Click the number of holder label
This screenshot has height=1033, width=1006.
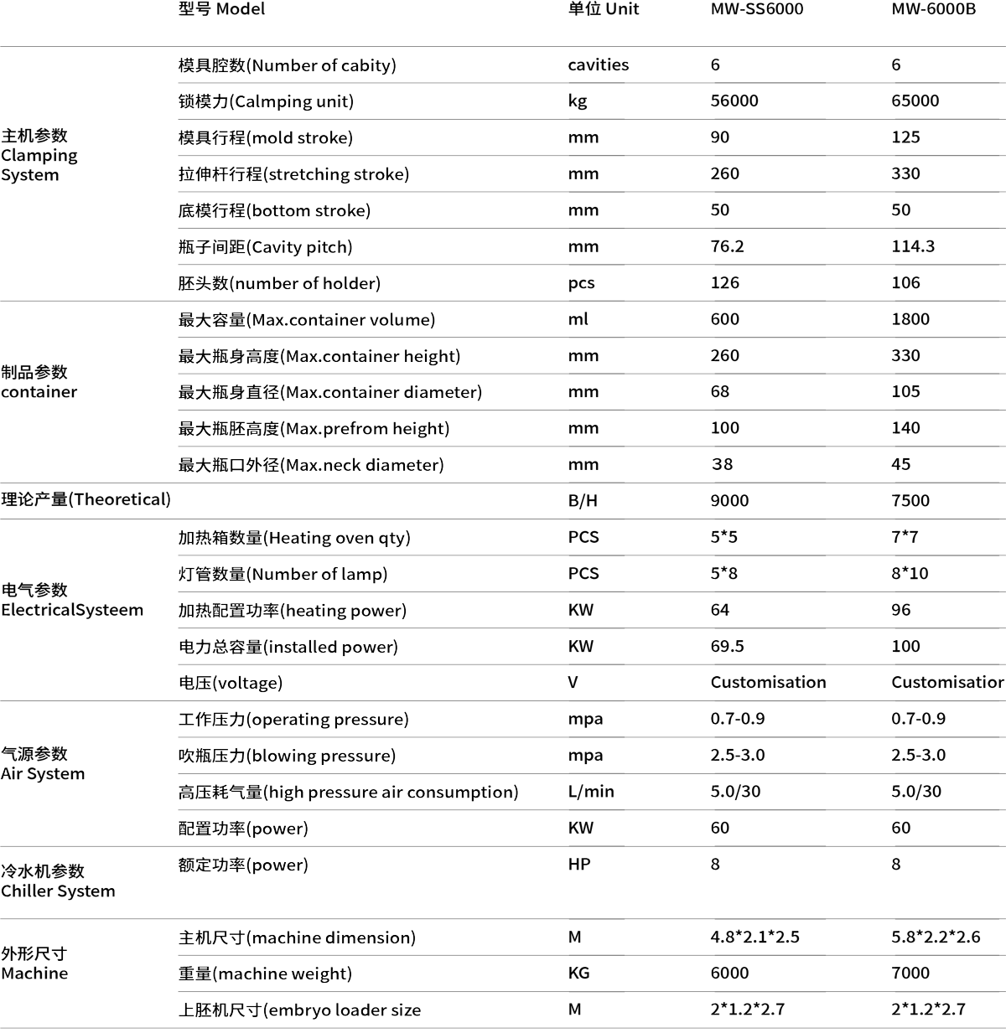point(279,283)
